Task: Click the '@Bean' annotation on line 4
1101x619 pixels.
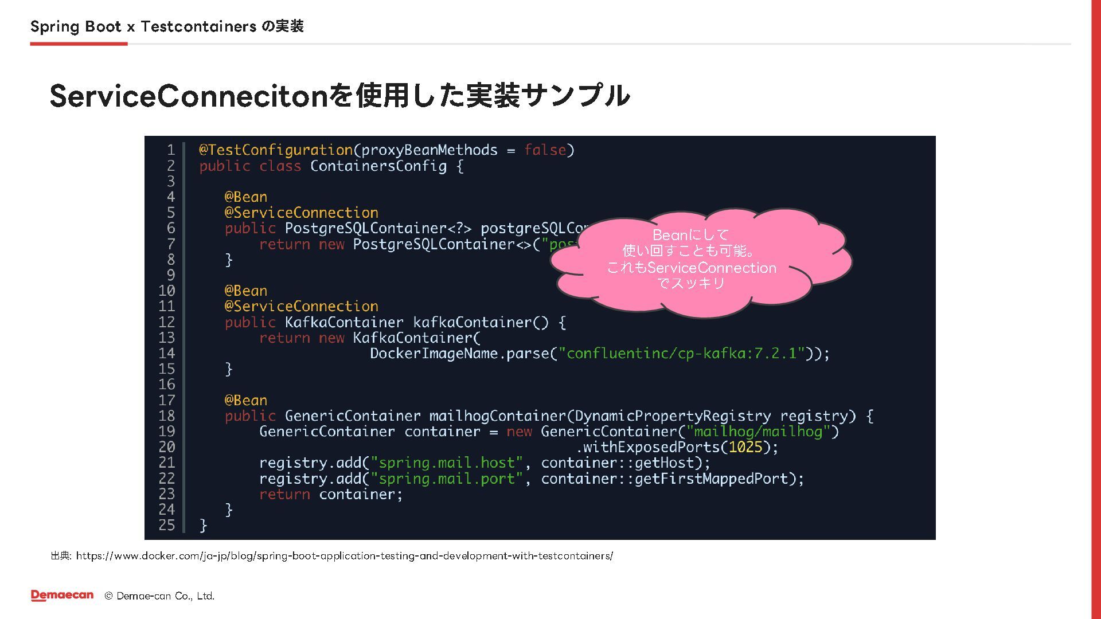Action: point(246,197)
